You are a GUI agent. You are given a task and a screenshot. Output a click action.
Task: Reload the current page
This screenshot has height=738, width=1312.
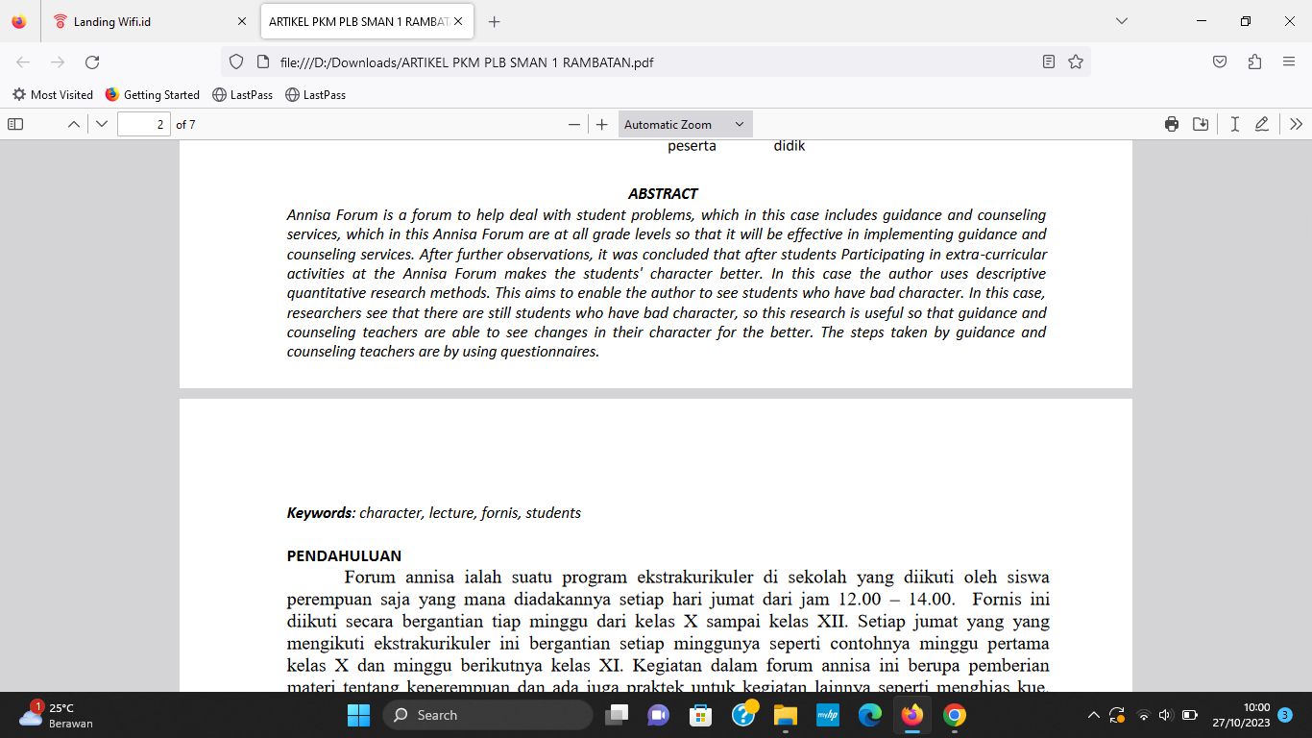pyautogui.click(x=92, y=62)
